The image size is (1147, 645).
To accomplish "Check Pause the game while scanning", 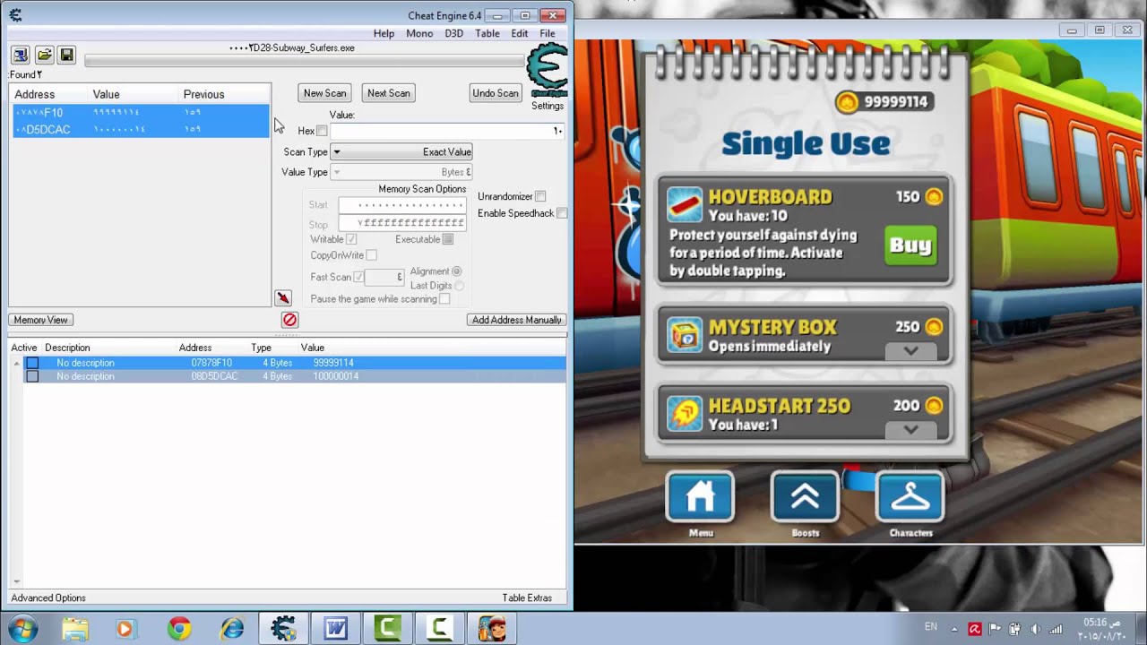I will pos(444,299).
